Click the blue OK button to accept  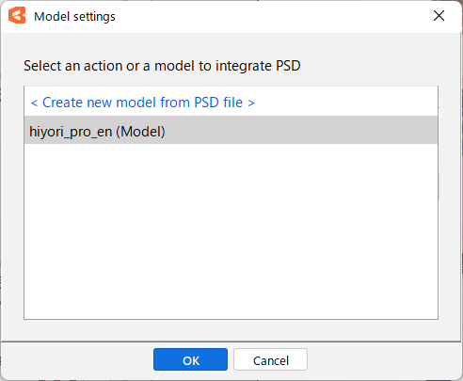click(x=190, y=359)
